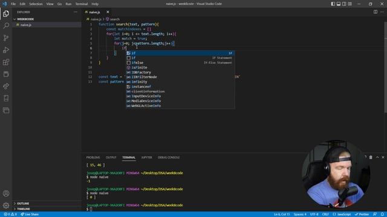
Task: Change Spaces: 4 indentation setting
Action: 300,215
